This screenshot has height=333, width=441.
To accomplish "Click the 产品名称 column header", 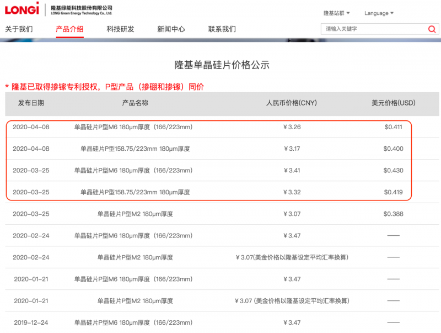I will [135, 103].
